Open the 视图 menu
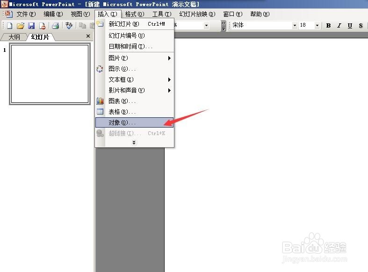368x272 pixels. (x=80, y=14)
